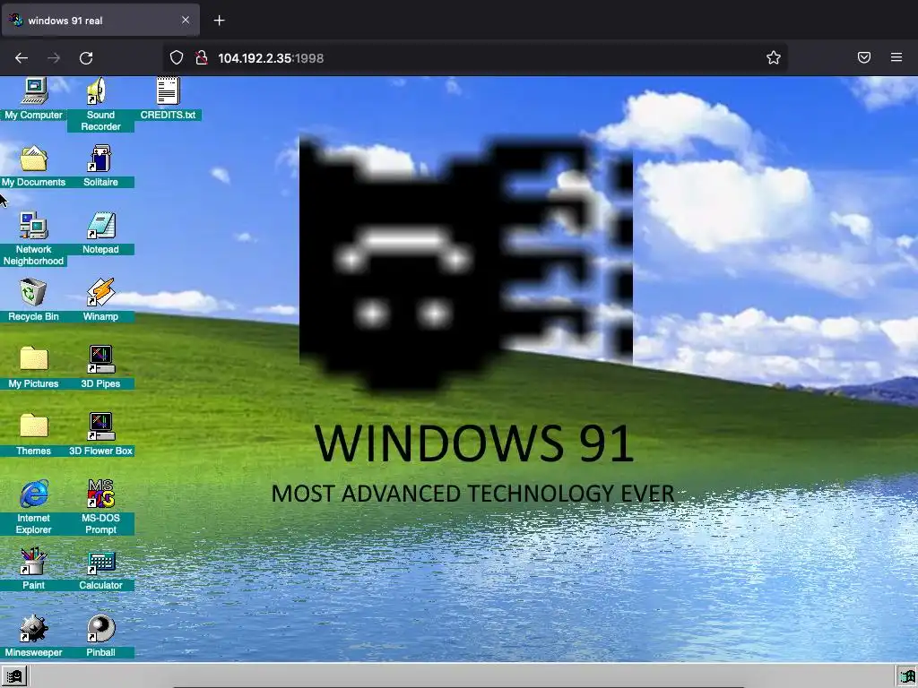
Task: Go back in browser history
Action: pyautogui.click(x=22, y=58)
